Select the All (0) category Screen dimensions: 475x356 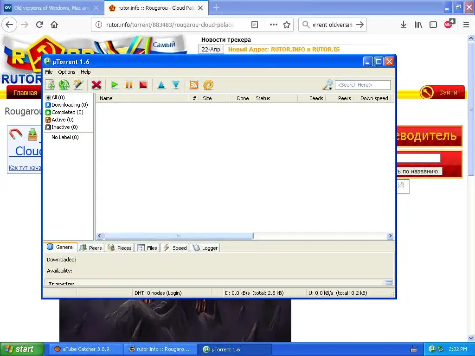tap(55, 97)
